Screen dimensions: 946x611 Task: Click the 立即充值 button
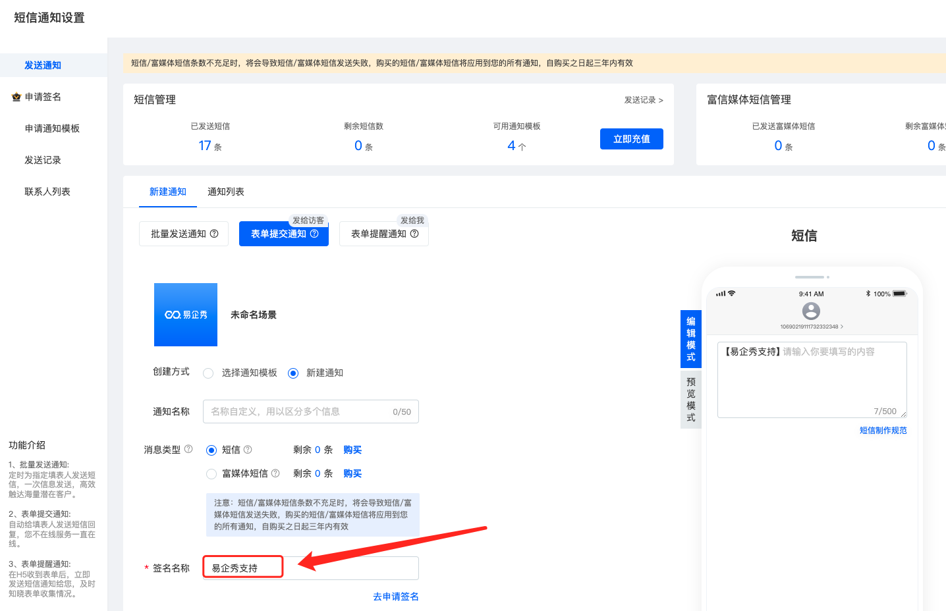pyautogui.click(x=631, y=139)
